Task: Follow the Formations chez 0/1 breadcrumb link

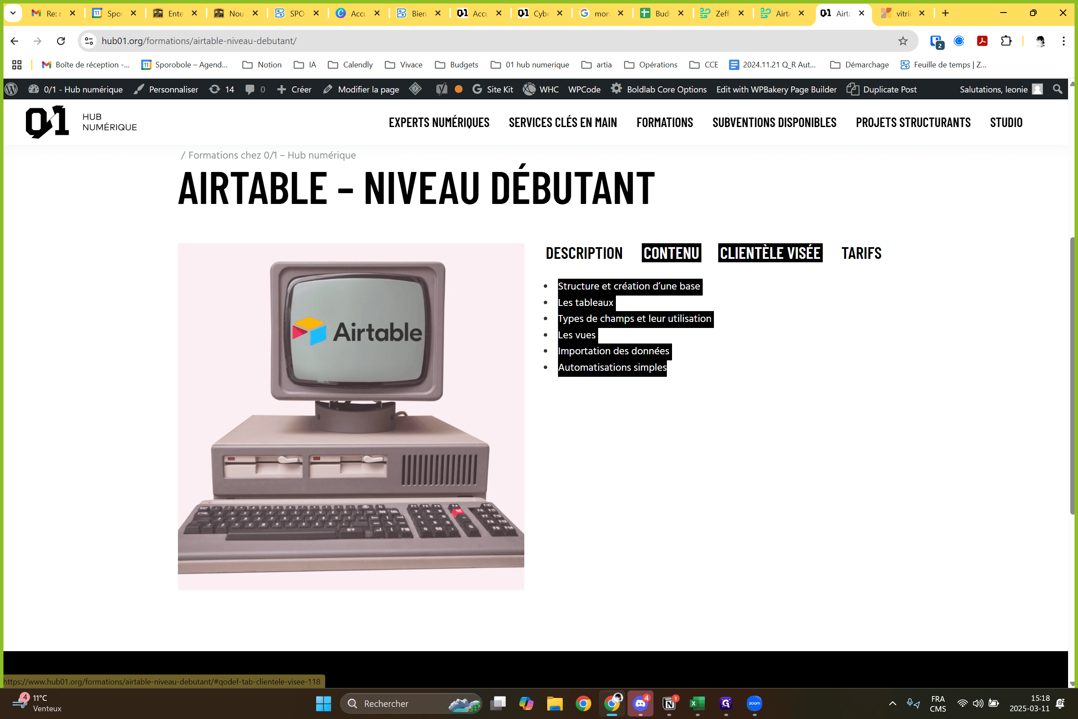Action: pyautogui.click(x=272, y=156)
